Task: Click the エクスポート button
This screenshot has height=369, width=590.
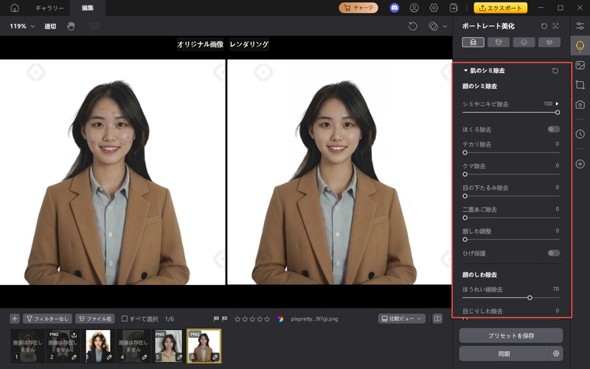Action: tap(501, 8)
